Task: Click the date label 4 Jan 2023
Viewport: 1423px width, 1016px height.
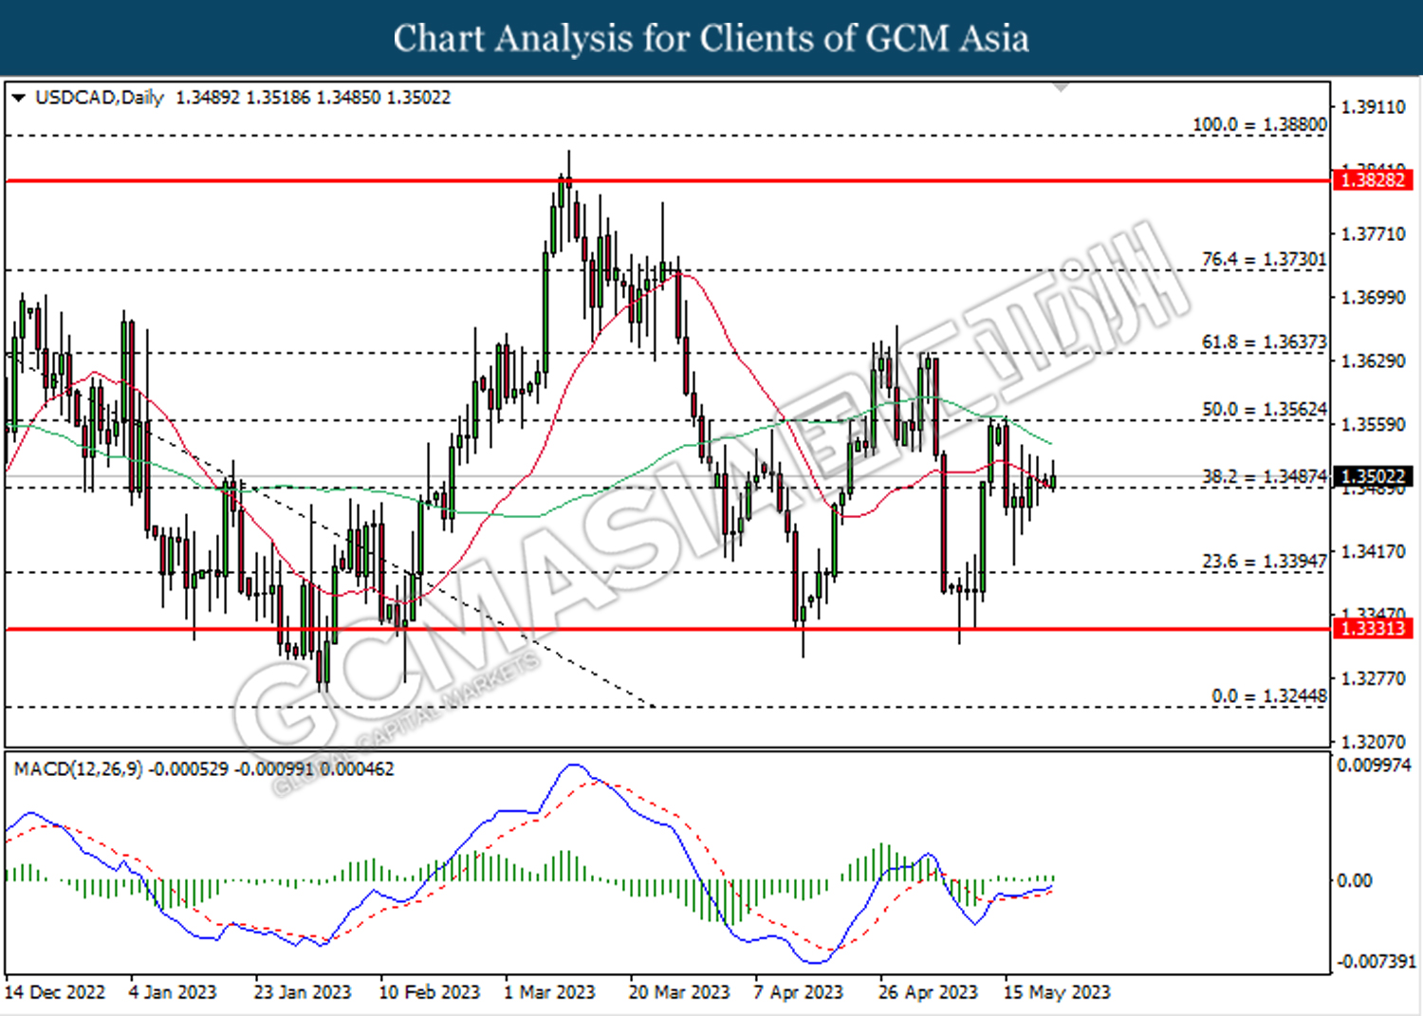Action: (x=173, y=992)
